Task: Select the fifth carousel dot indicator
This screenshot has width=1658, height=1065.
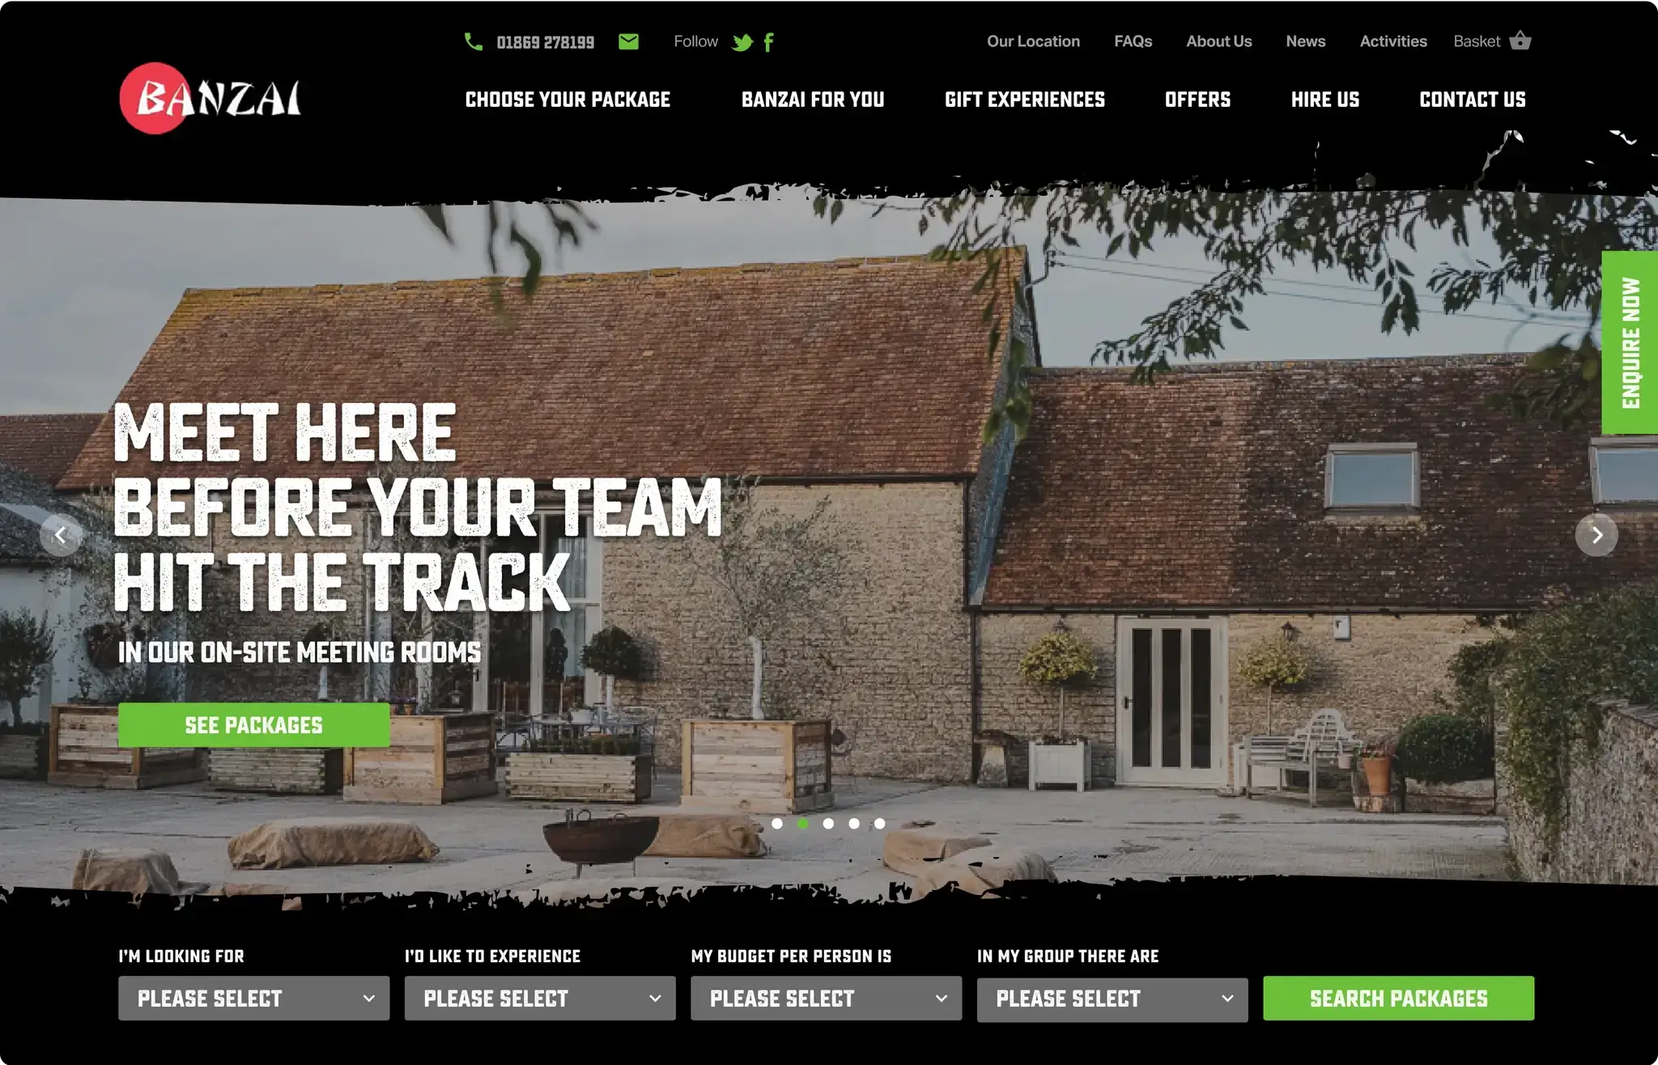Action: pos(880,822)
